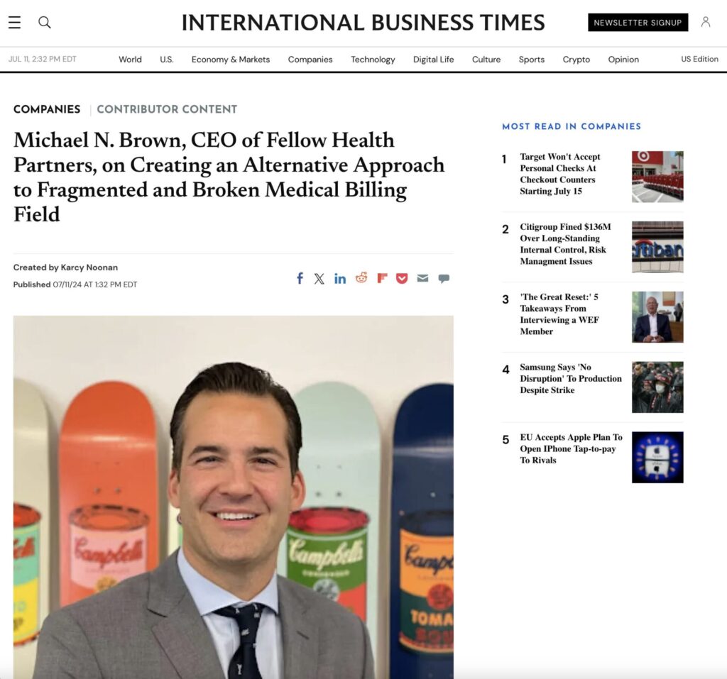The height and width of the screenshot is (679, 727).
Task: Go to the COMPANIES category link
Action: [47, 109]
